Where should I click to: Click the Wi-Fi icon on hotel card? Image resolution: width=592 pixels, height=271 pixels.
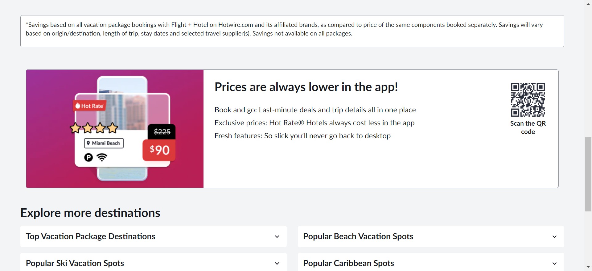click(102, 157)
